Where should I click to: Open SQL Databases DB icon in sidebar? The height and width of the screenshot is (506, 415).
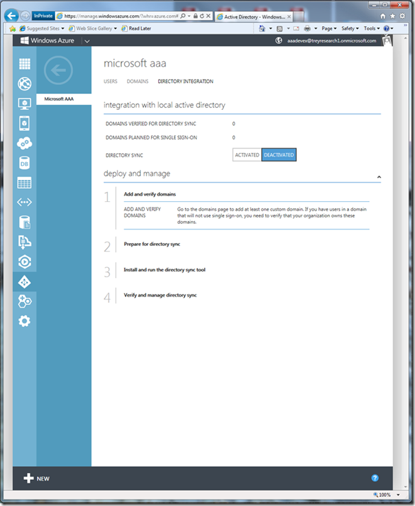tap(25, 163)
